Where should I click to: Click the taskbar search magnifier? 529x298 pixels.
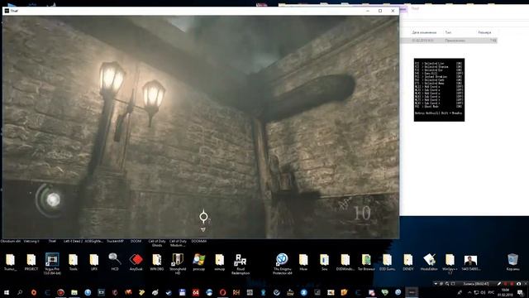coord(20,292)
